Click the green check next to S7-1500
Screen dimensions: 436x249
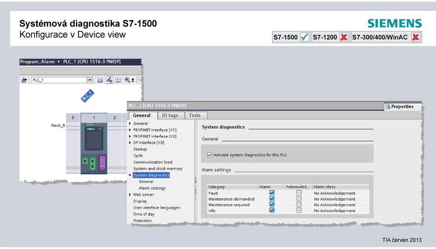(305, 37)
